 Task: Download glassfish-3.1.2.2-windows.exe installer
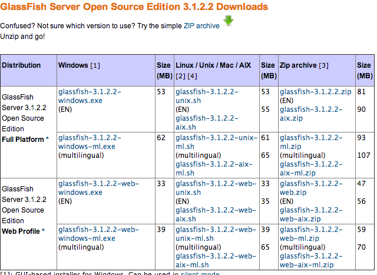[90, 96]
